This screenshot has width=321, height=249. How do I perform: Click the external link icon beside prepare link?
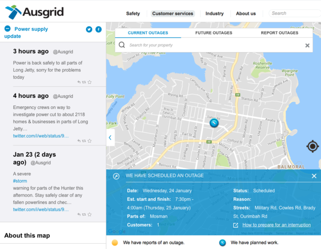point(235,225)
